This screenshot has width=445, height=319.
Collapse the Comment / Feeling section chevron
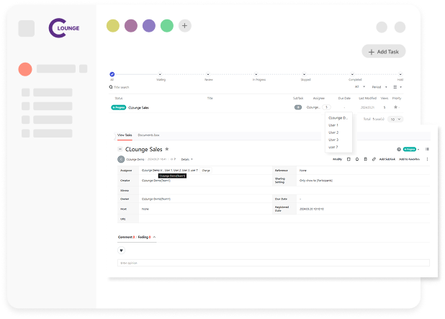point(154,237)
